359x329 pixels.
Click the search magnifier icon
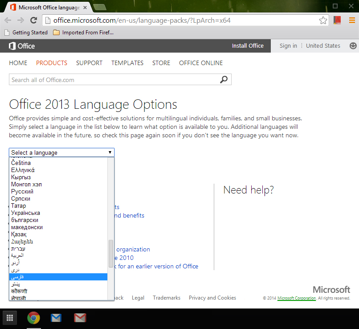(224, 80)
